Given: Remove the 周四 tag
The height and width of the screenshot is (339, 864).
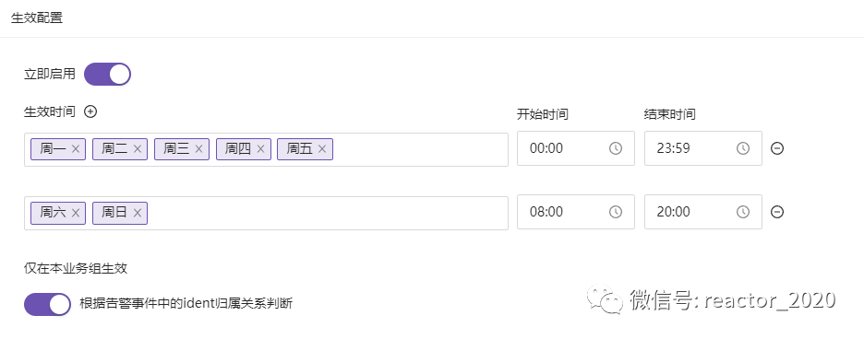Looking at the screenshot, I should point(260,149).
